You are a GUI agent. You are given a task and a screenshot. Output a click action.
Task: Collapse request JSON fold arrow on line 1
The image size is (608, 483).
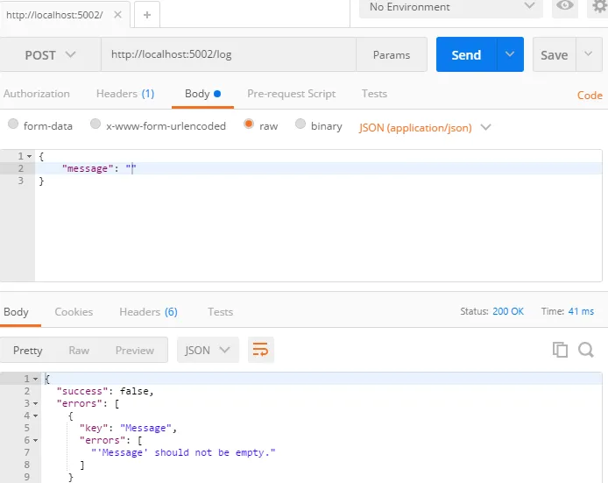point(29,156)
